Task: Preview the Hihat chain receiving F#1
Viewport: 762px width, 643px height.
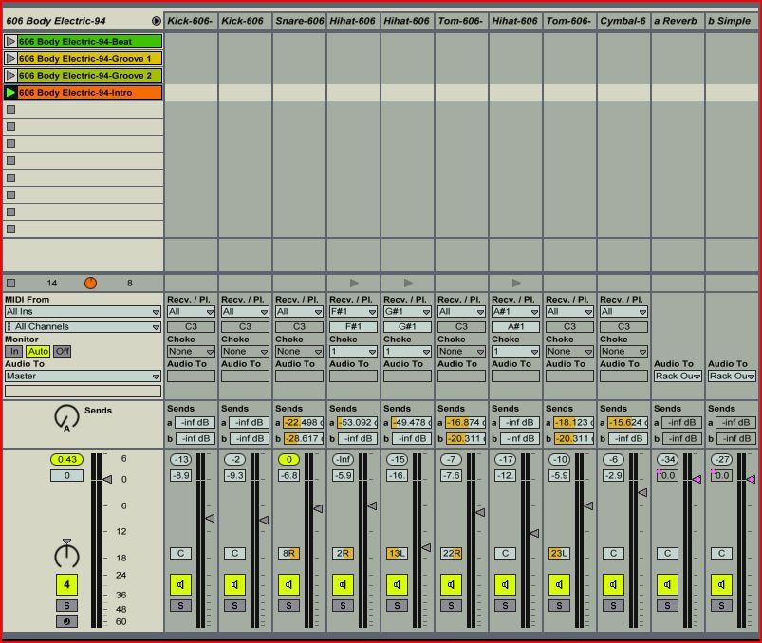Action: 354,283
